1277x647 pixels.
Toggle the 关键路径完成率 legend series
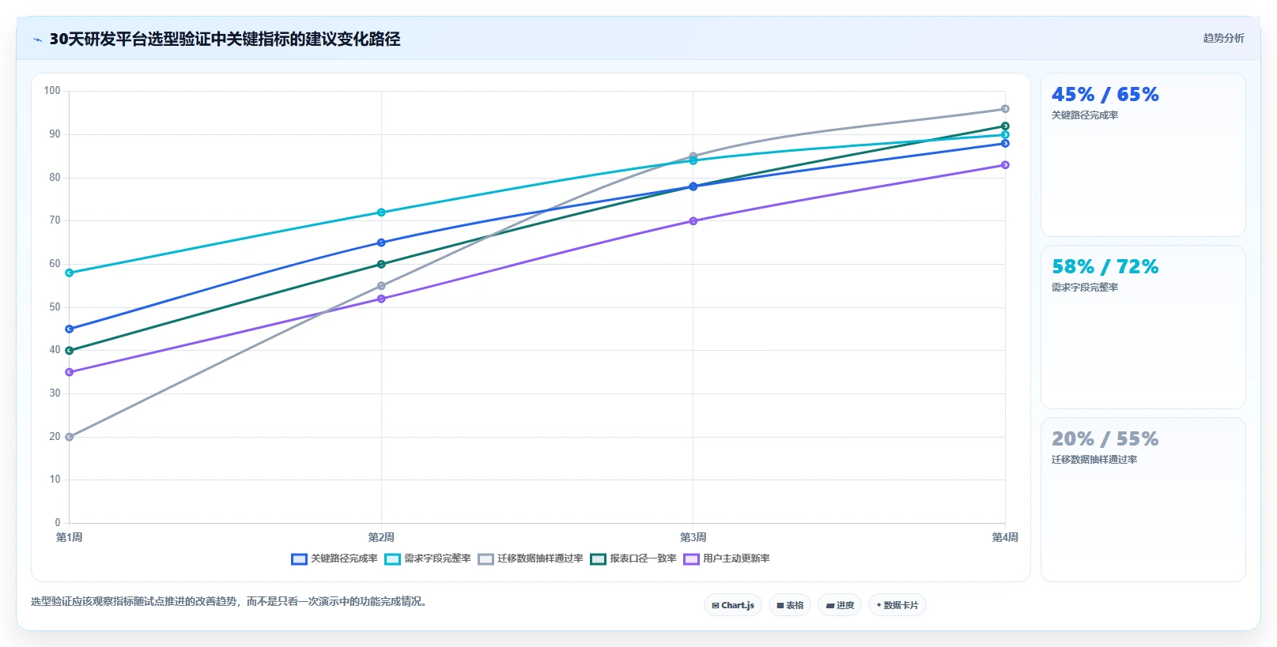[x=334, y=559]
